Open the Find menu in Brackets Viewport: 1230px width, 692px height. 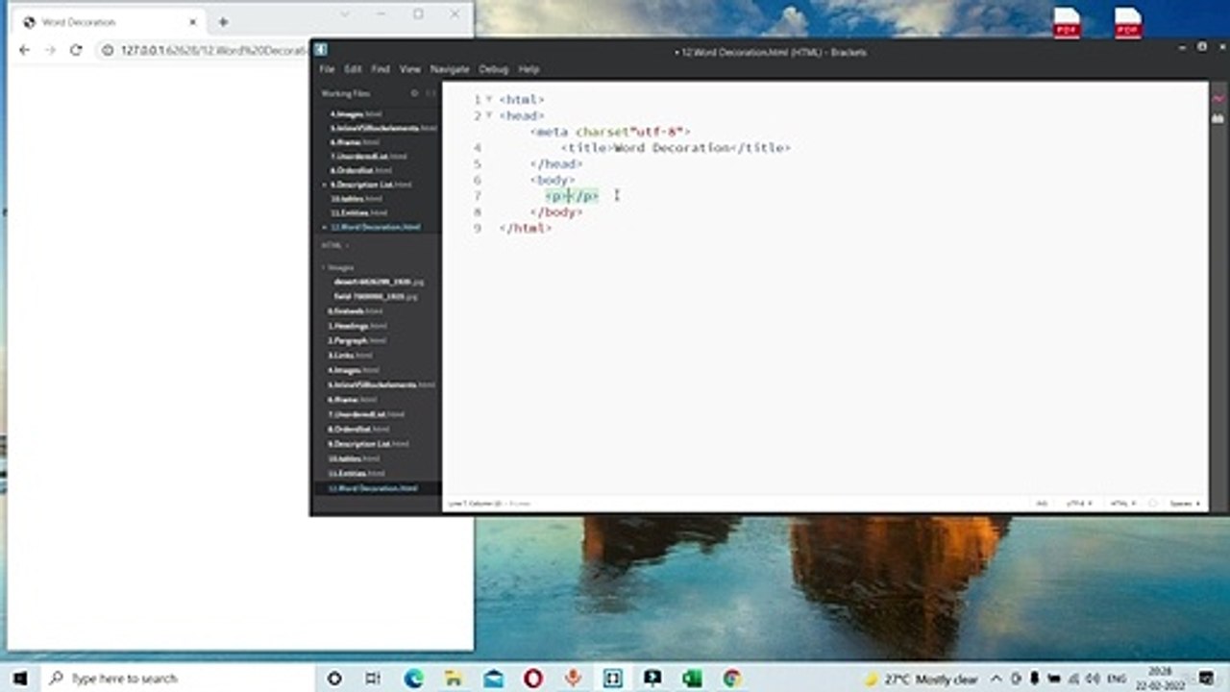click(381, 69)
